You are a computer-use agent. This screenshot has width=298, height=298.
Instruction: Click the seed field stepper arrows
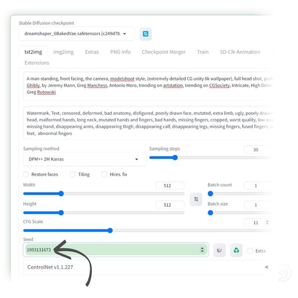(202, 250)
